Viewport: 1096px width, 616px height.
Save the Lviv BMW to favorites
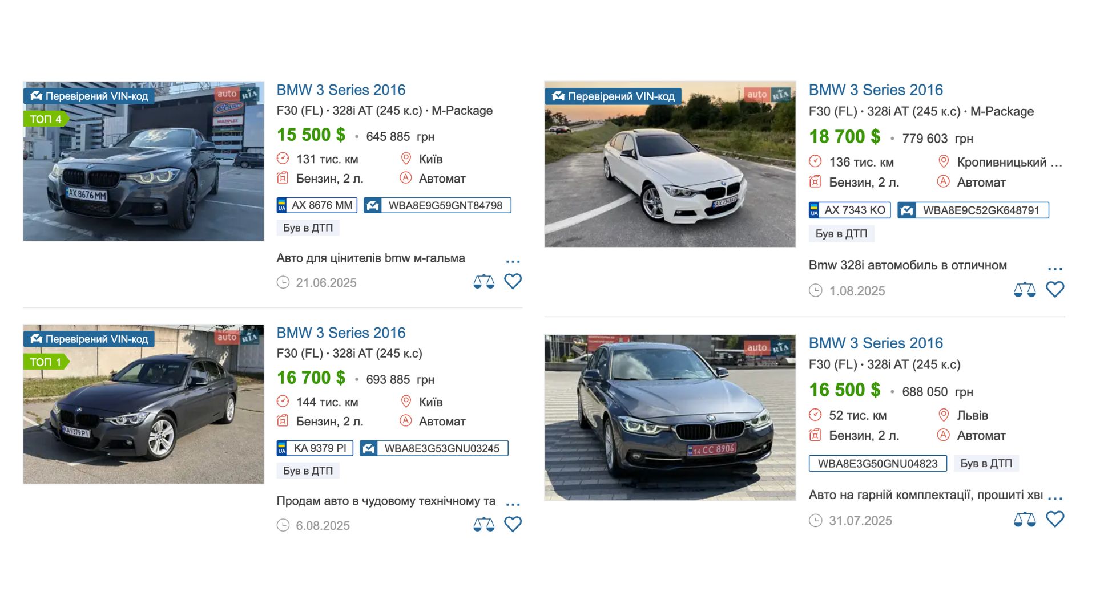tap(1054, 519)
